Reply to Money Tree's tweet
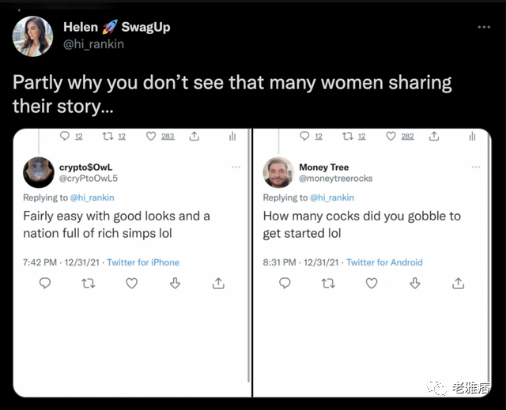This screenshot has height=410, width=506. [285, 283]
